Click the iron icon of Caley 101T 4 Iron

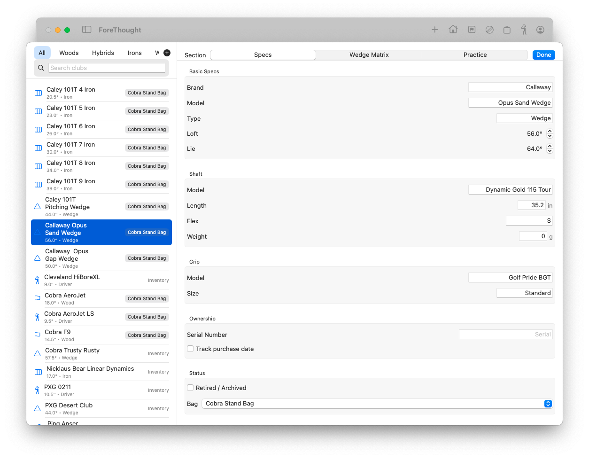click(x=39, y=93)
